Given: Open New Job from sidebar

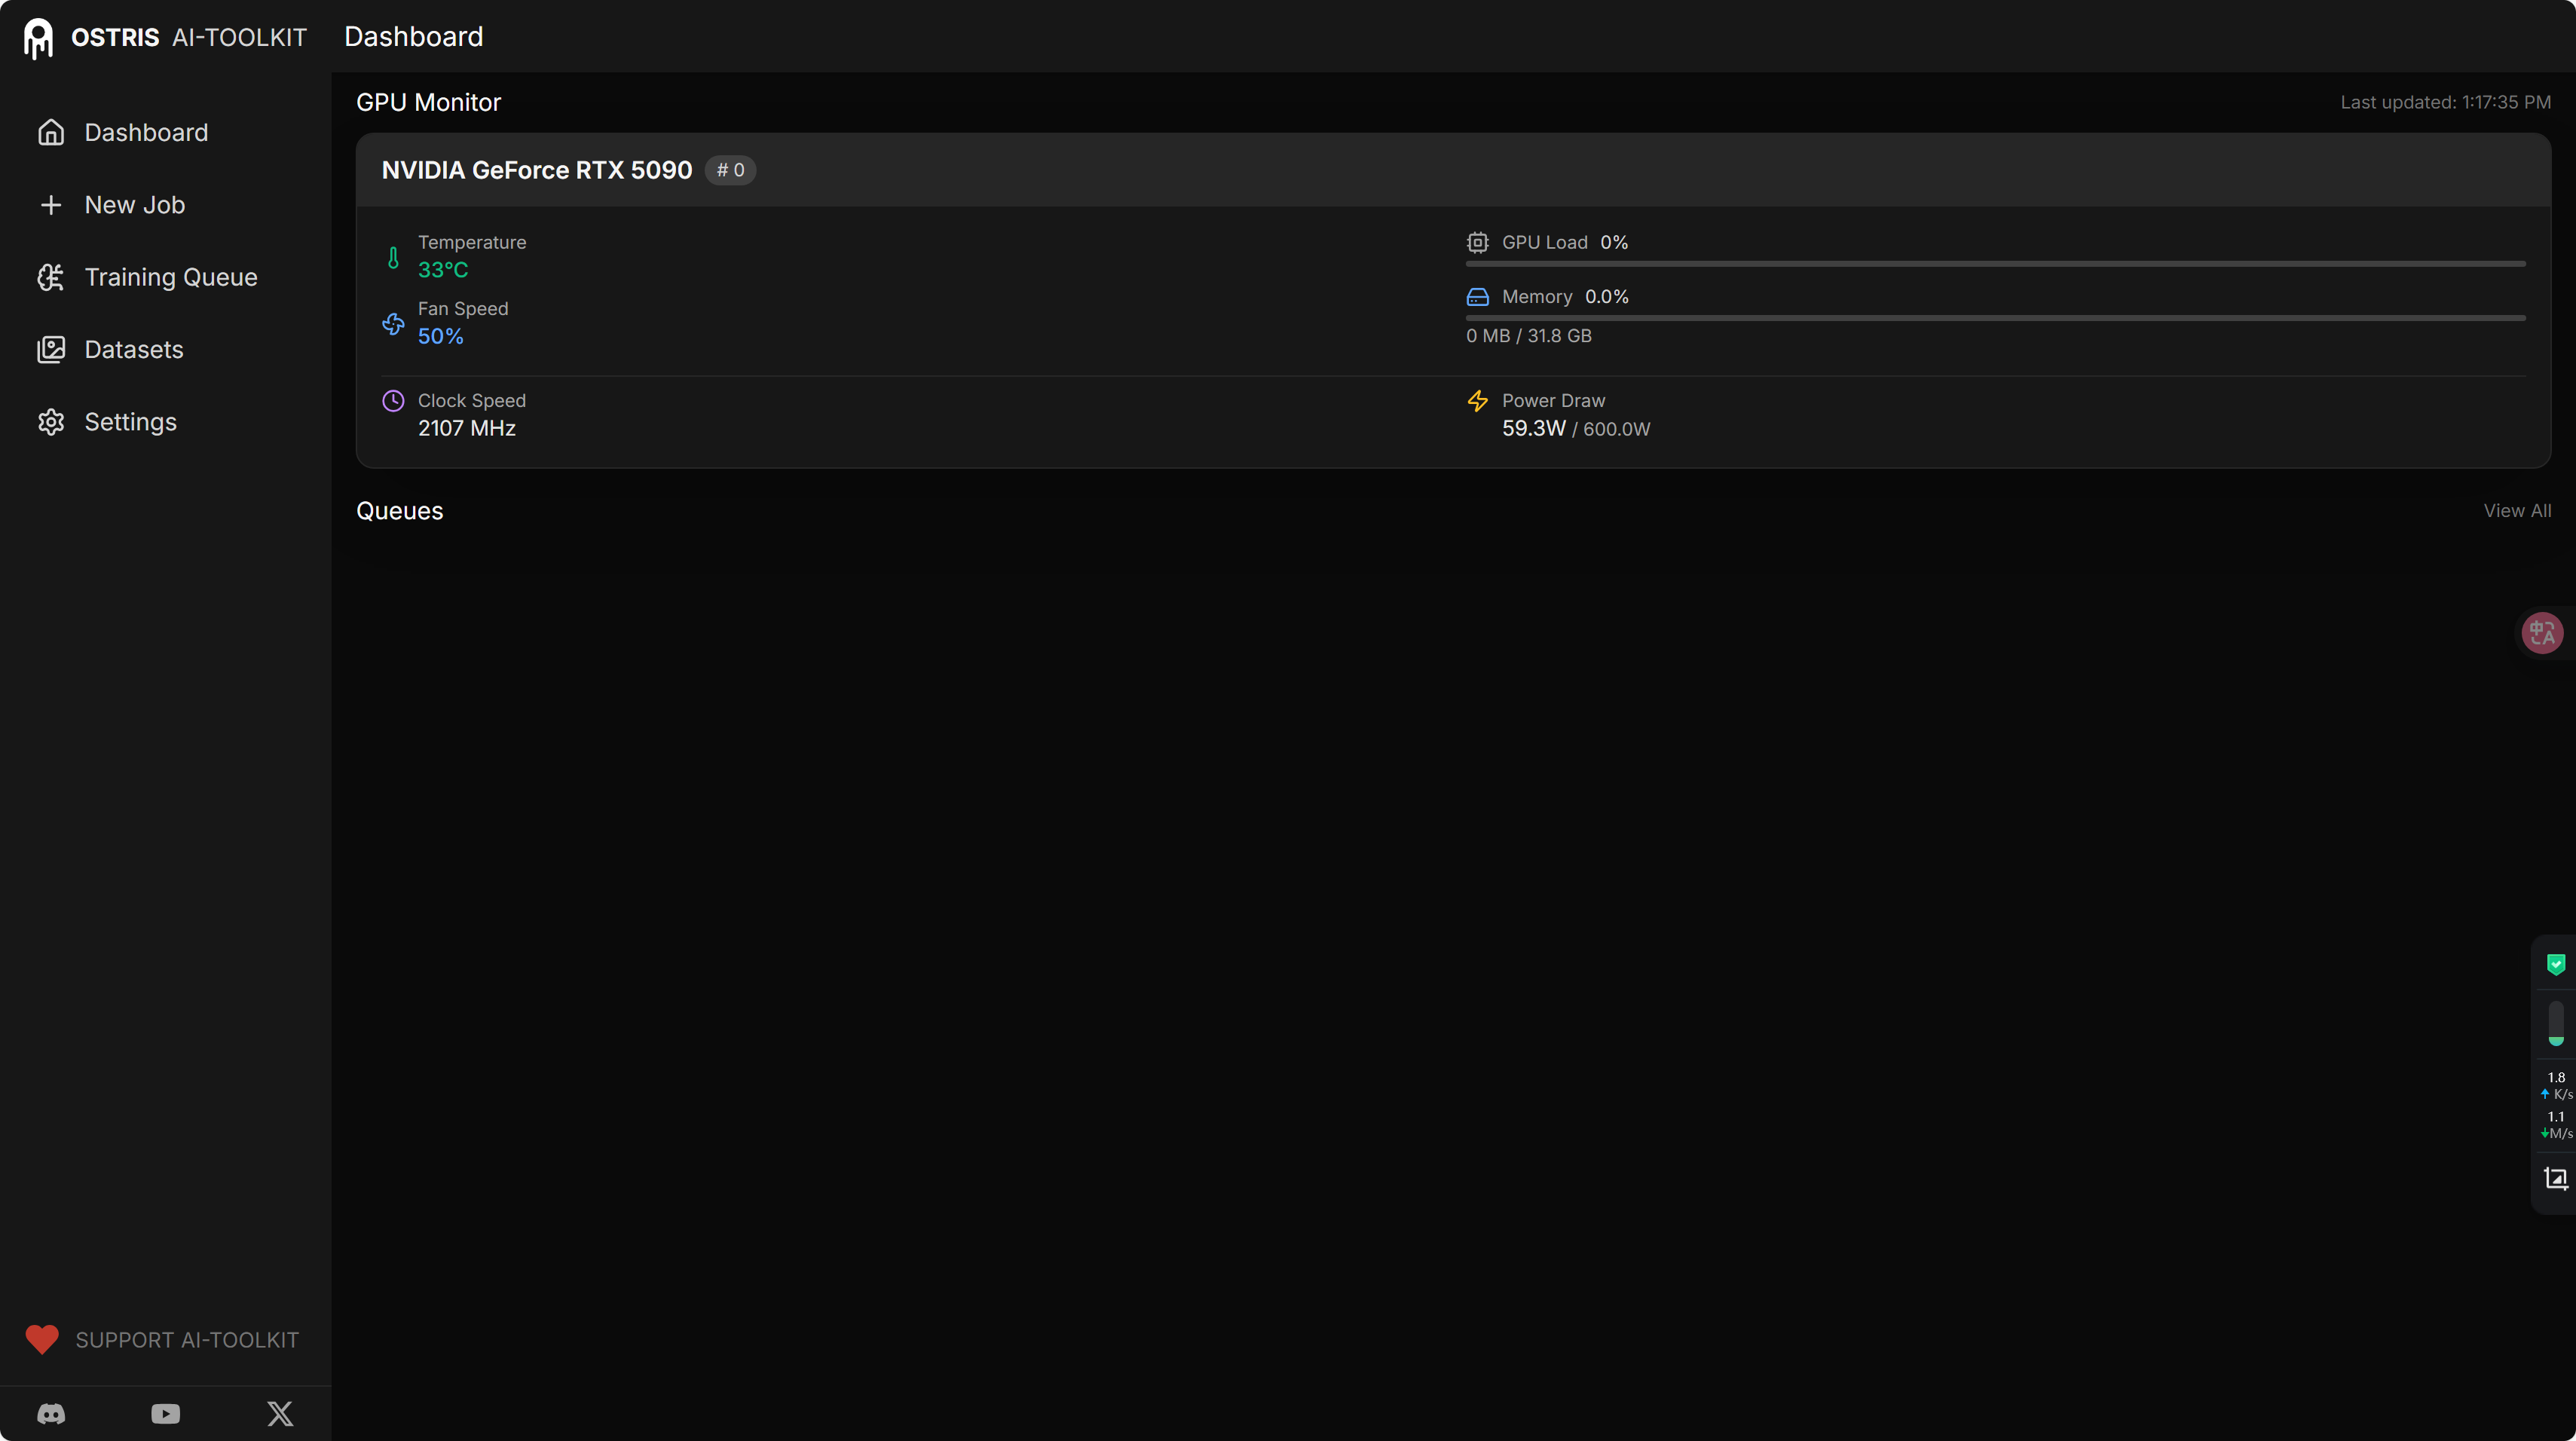Looking at the screenshot, I should coord(134,205).
